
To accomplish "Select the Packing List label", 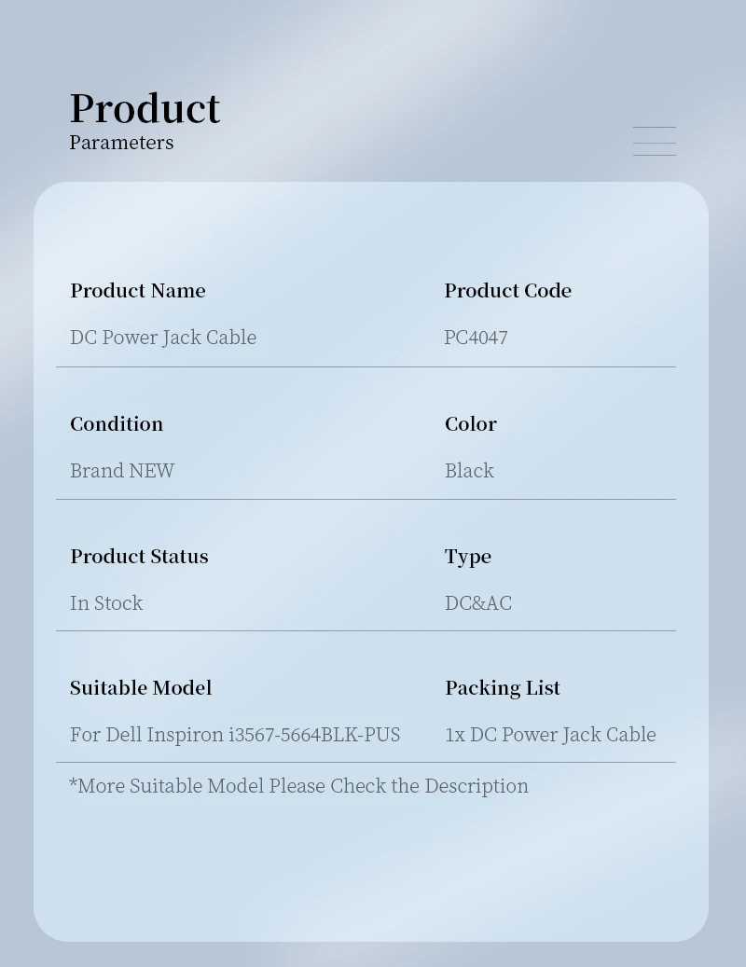I will coord(502,688).
